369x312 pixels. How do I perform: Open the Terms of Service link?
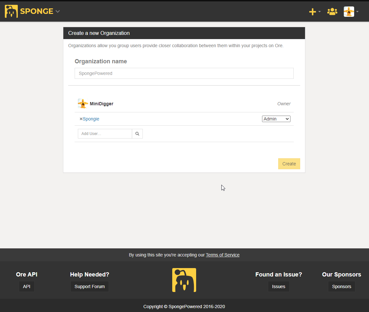tap(223, 255)
